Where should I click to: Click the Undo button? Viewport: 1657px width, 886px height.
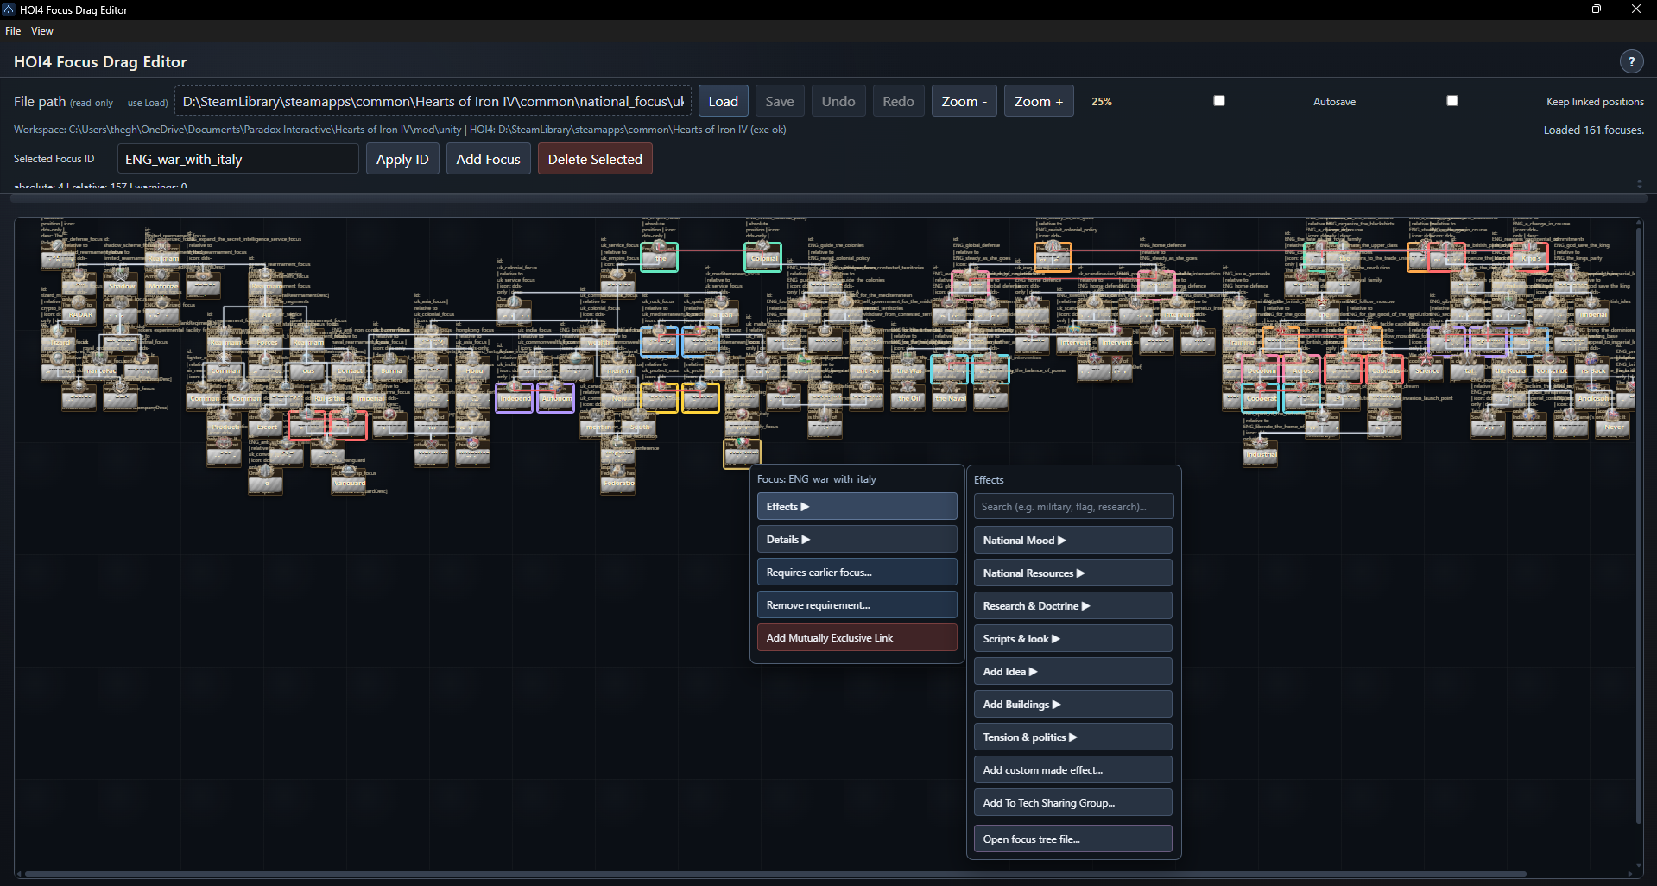tap(838, 101)
